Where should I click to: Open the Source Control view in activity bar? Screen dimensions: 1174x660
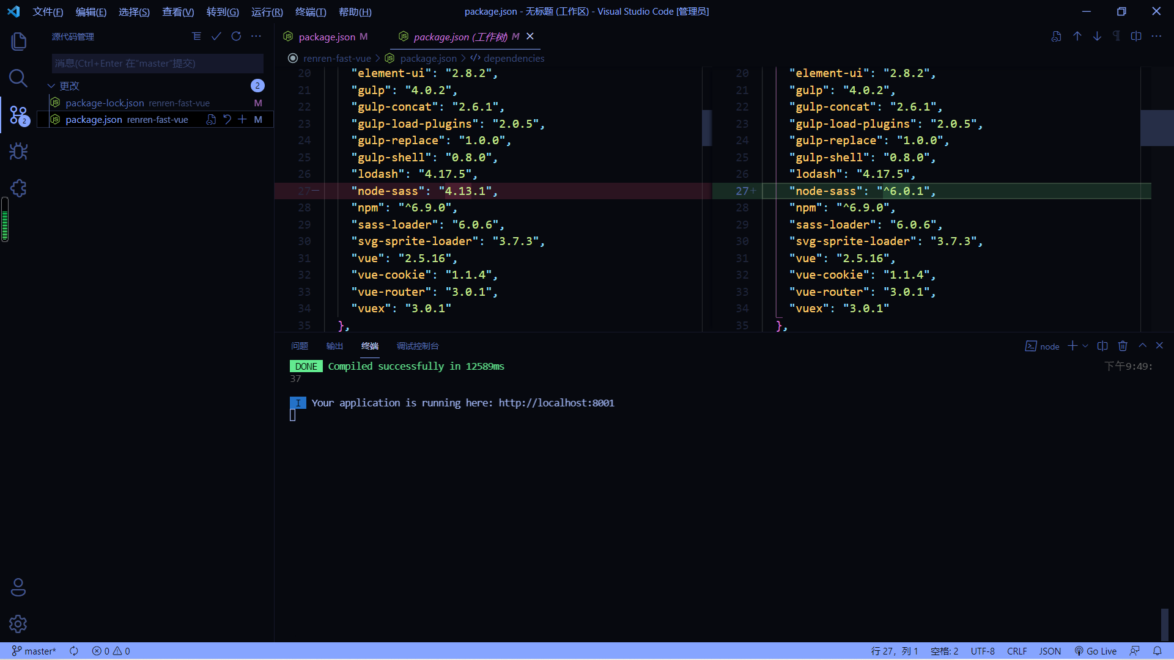[x=18, y=115]
